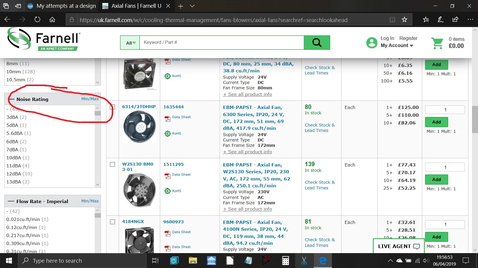Image resolution: width=478 pixels, height=268 pixels.
Task: Tick the checkbox for 4184NGX
Action: 113,222
